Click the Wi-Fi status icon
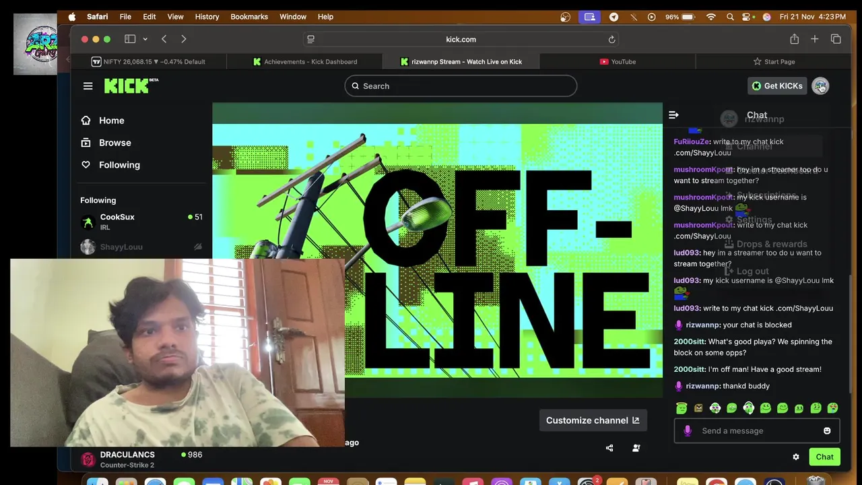The image size is (862, 485). [x=711, y=17]
